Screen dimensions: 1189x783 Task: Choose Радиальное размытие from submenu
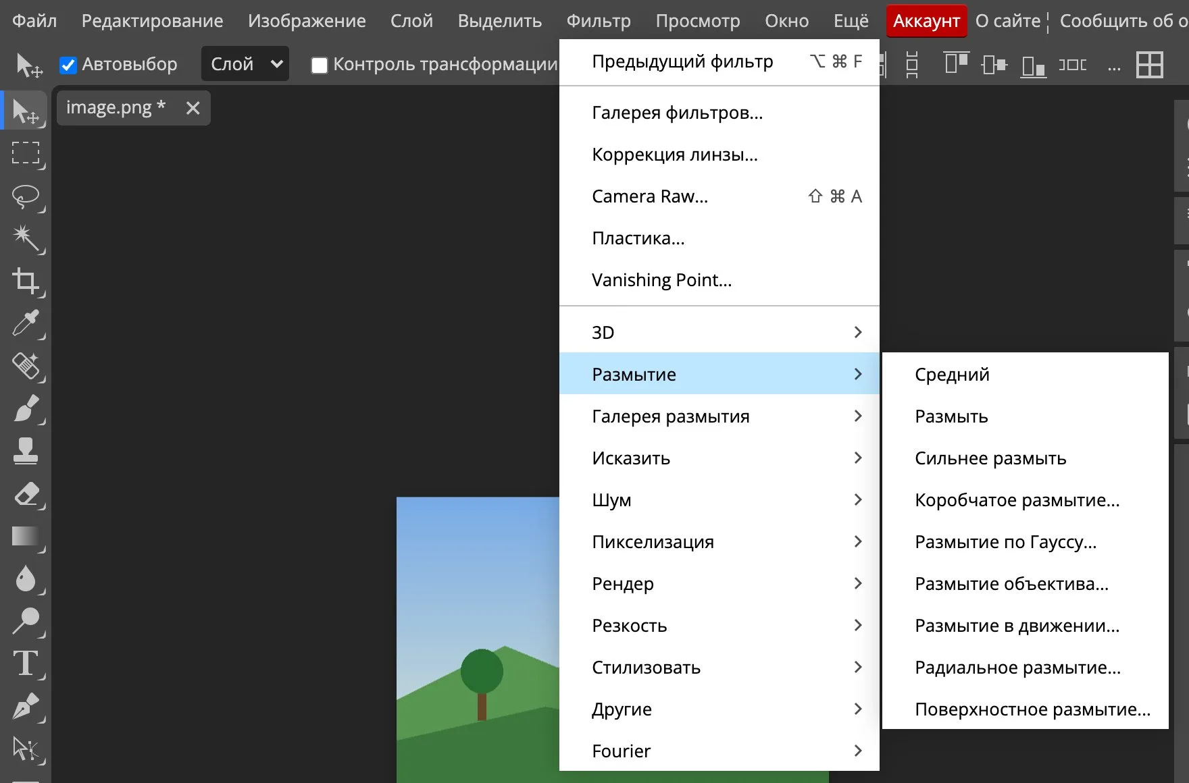[x=1025, y=667]
